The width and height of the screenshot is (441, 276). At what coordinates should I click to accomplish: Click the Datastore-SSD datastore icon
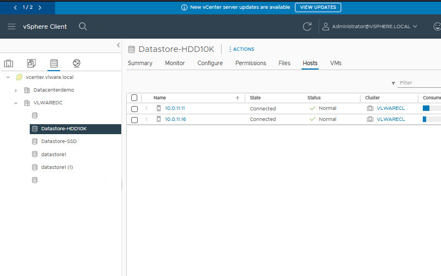pyautogui.click(x=35, y=141)
